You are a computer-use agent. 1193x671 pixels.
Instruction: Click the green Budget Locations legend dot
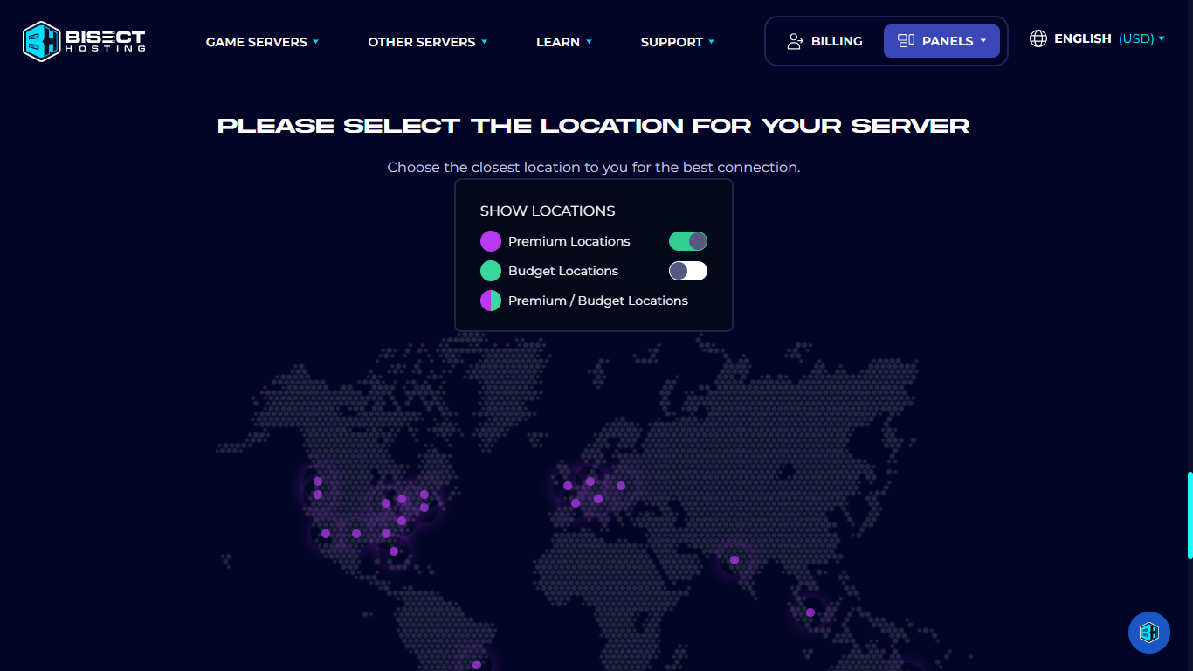click(x=490, y=271)
